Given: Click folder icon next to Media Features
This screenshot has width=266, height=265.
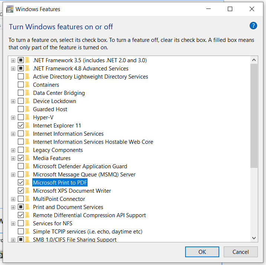Looking at the screenshot, I should coord(27,158).
